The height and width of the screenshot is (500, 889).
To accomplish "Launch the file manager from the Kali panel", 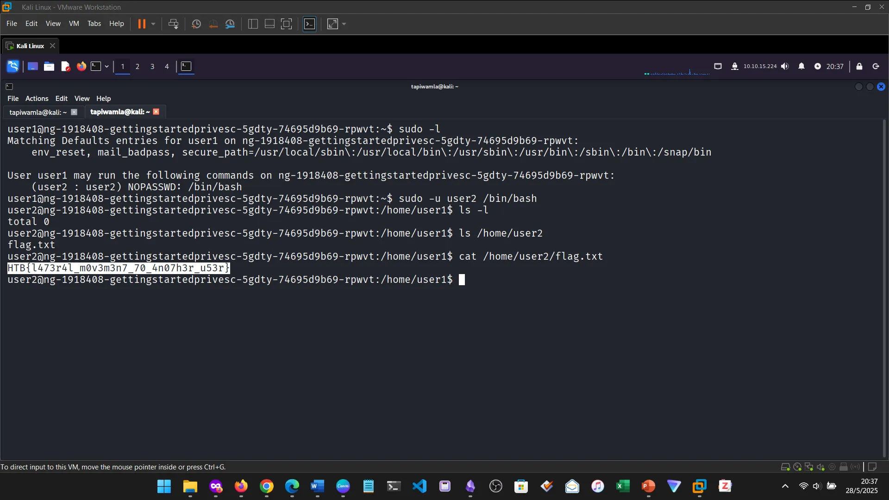I will pos(49,66).
